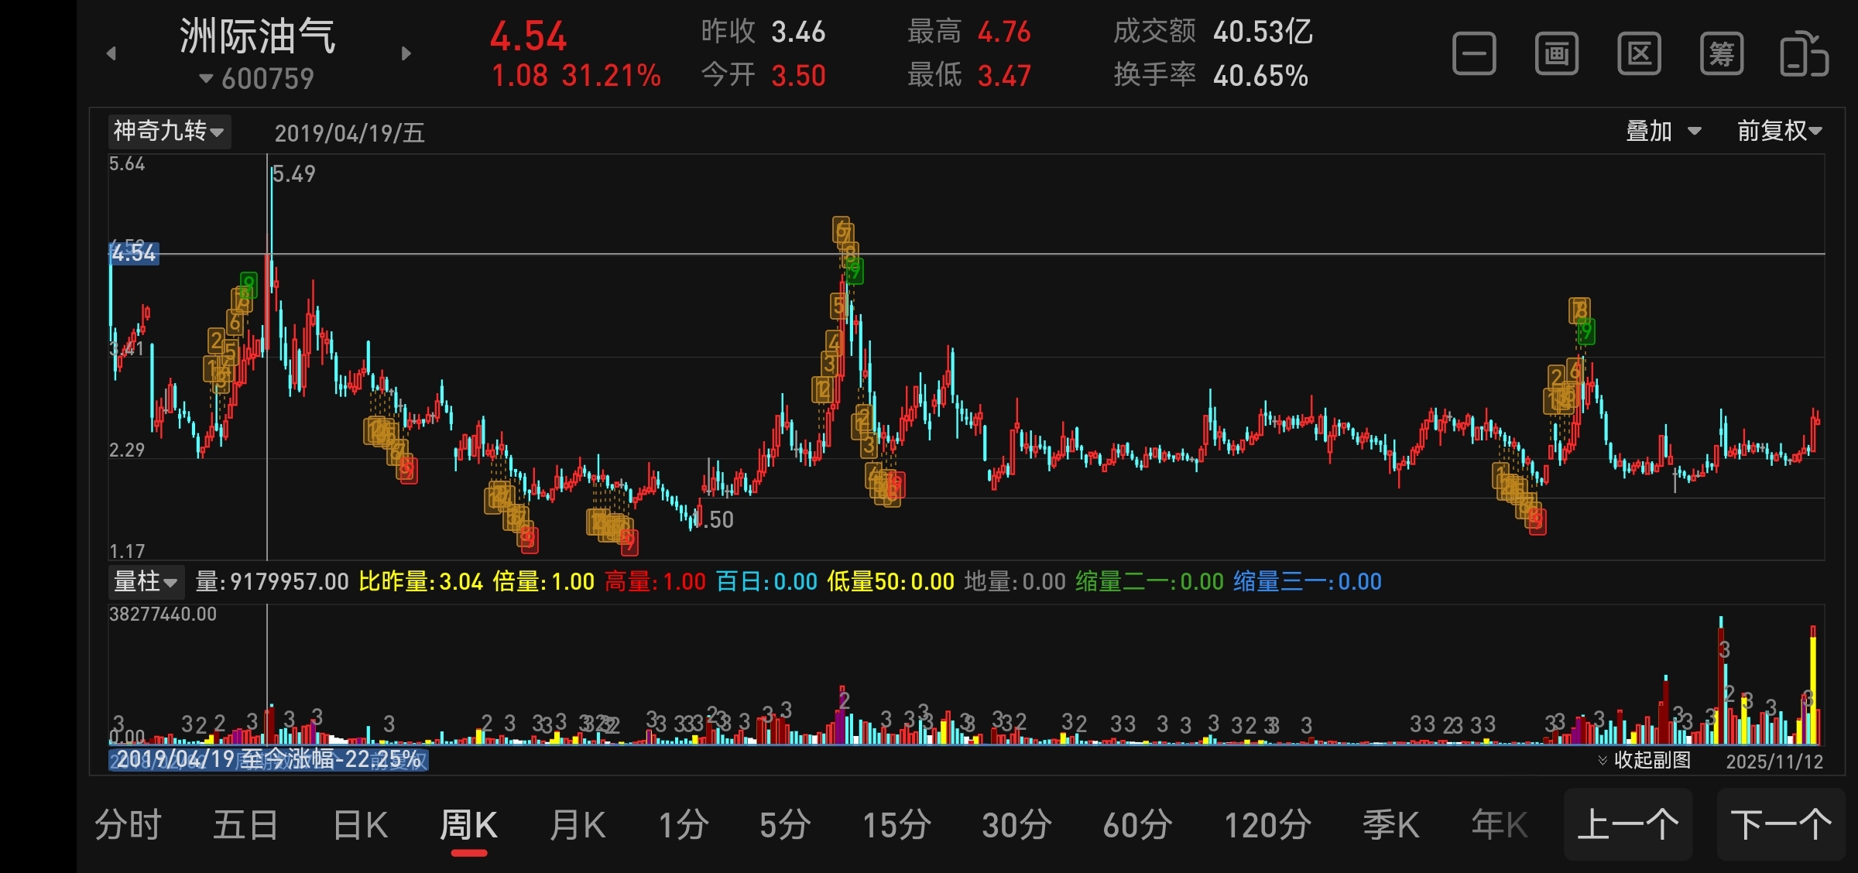Open the 画 drawing tool icon
Image resolution: width=1858 pixels, height=873 pixels.
click(x=1557, y=54)
